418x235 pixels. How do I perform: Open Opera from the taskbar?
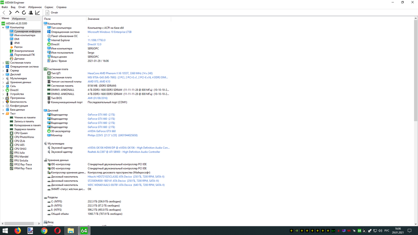(x=57, y=230)
